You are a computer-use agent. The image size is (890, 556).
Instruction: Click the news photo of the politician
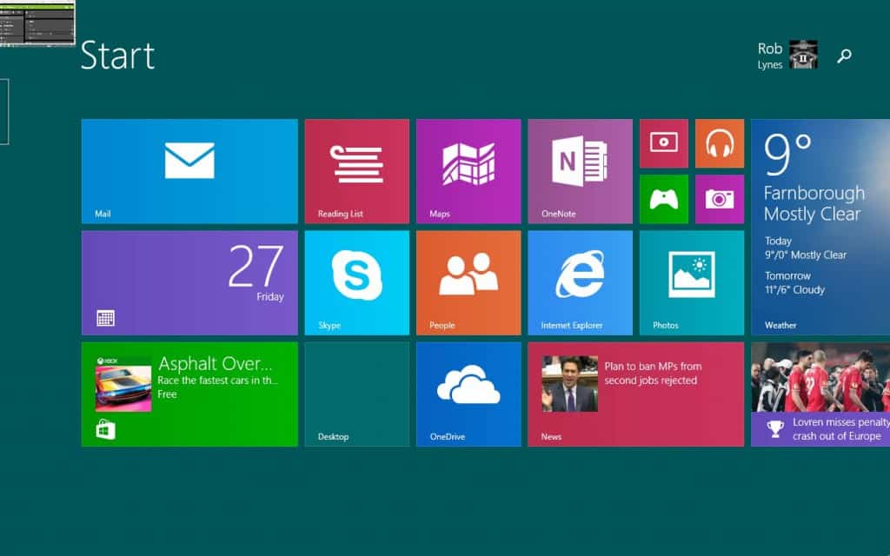click(x=569, y=383)
